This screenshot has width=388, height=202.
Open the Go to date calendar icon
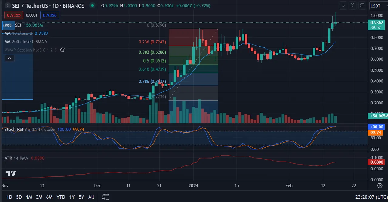105,197
